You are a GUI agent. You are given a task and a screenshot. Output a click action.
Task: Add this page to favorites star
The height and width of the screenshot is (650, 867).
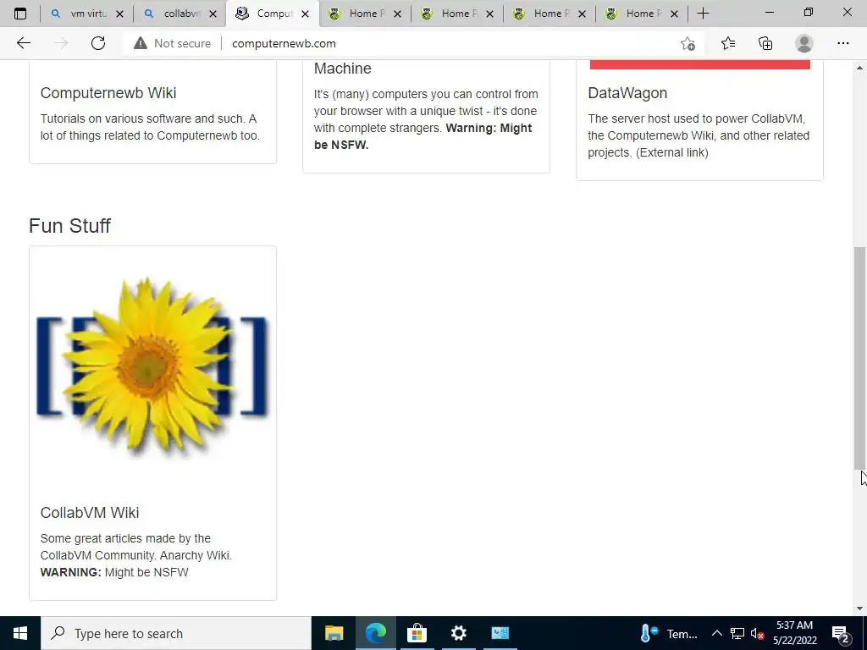click(688, 43)
